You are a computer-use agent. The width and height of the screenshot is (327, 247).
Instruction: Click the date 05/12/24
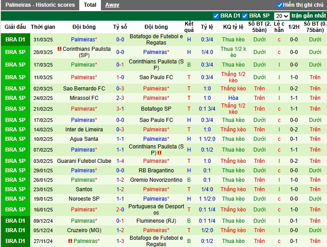coord(43,230)
